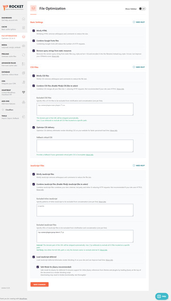
Task: Open the Dashboard home icon
Action: 23,19
